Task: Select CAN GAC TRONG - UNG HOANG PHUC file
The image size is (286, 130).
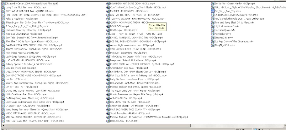Action: [x=33, y=75]
